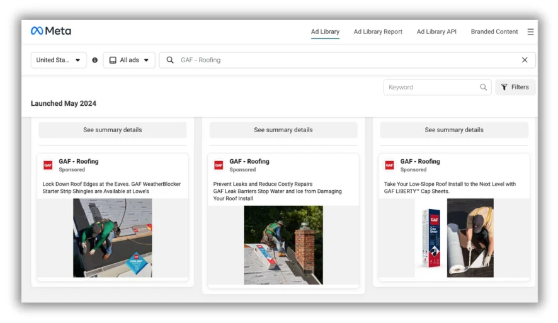Open GAF - Roofing page name on WeatherBlocker ad
Screen dimensions: 558x323
click(x=79, y=161)
